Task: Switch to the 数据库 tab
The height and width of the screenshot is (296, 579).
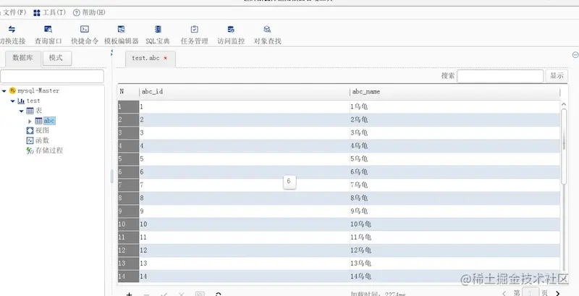Action: [23, 59]
